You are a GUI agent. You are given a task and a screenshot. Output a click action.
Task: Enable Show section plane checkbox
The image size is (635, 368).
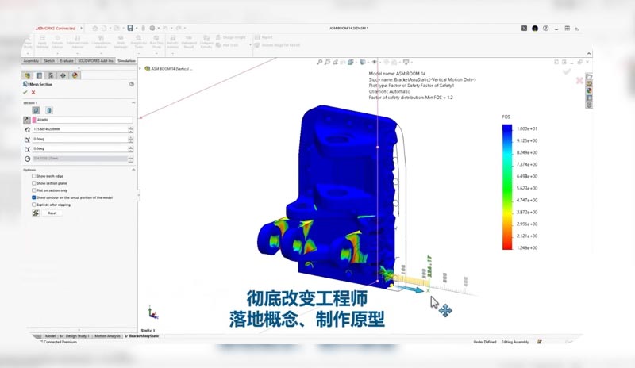(x=34, y=183)
